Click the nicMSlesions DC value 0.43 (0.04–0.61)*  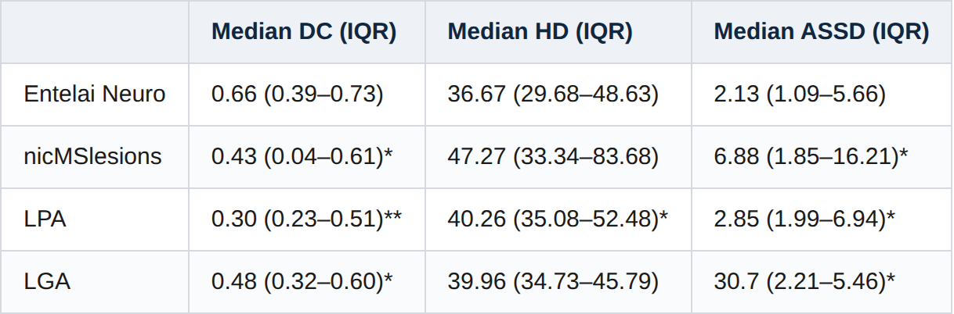coord(302,156)
